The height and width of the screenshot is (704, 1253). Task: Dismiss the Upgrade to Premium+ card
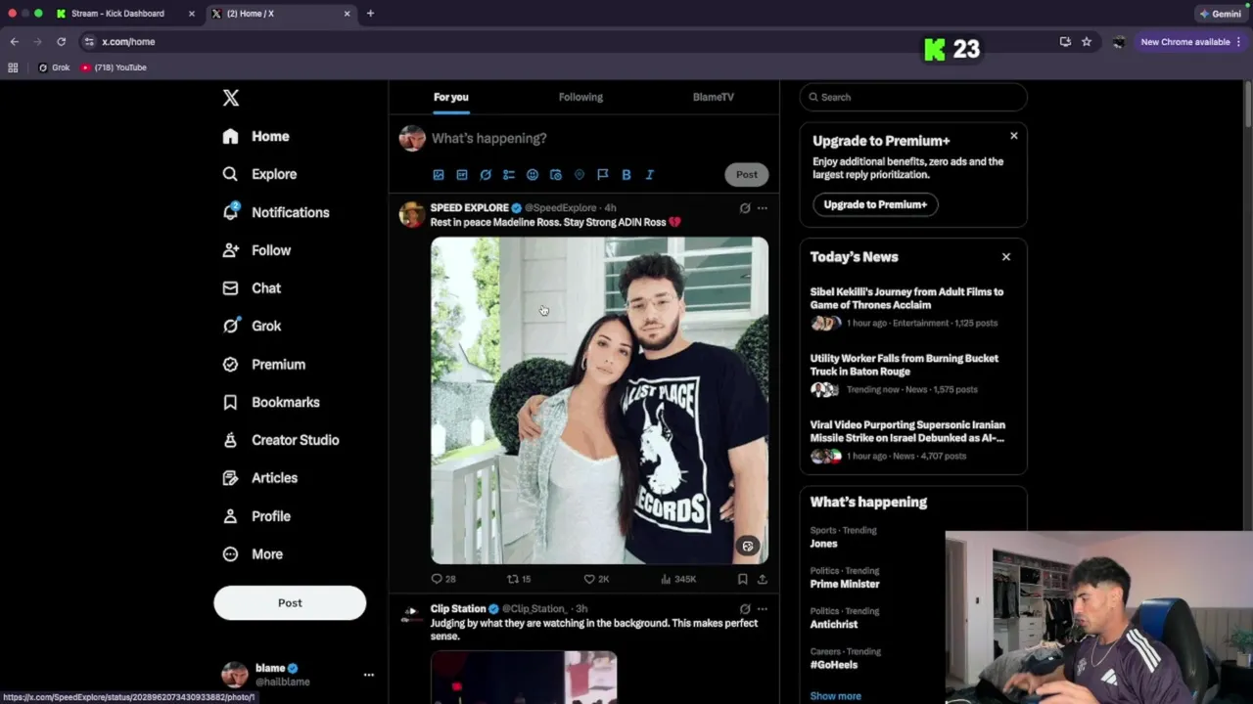(x=1014, y=136)
